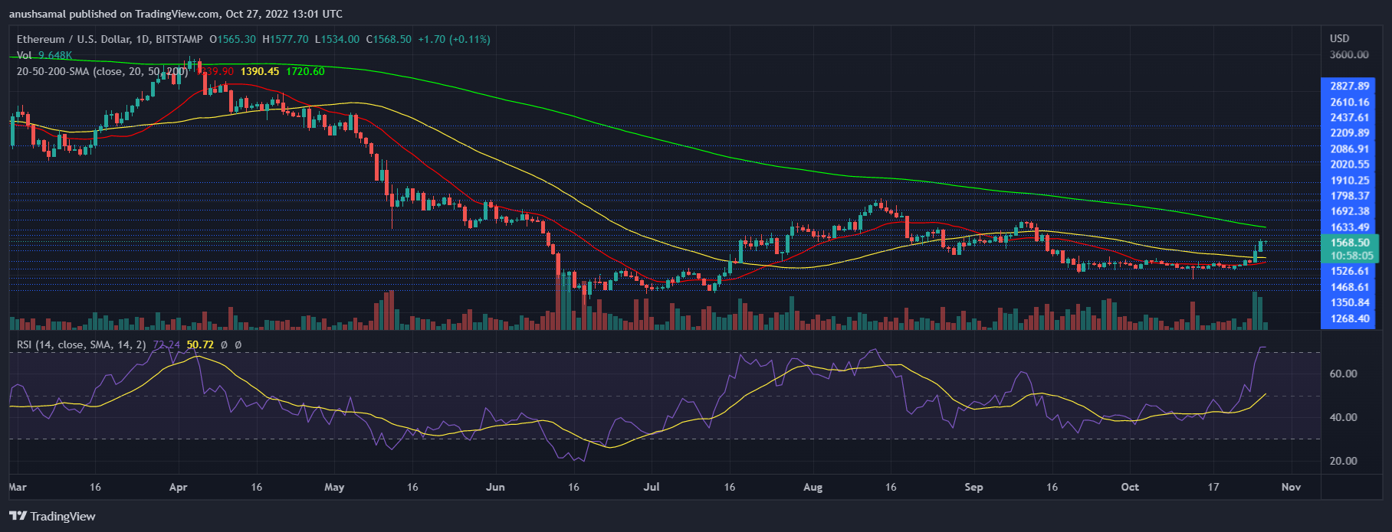The width and height of the screenshot is (1392, 532).
Task: Click the second empty-value symbol in the RSI legend
Action: click(x=238, y=345)
